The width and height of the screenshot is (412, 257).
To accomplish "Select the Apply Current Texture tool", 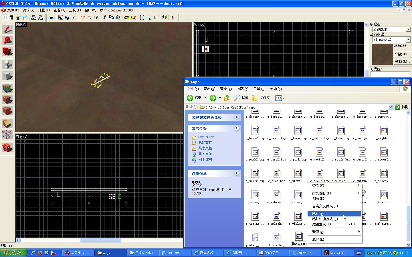I will [7, 100].
